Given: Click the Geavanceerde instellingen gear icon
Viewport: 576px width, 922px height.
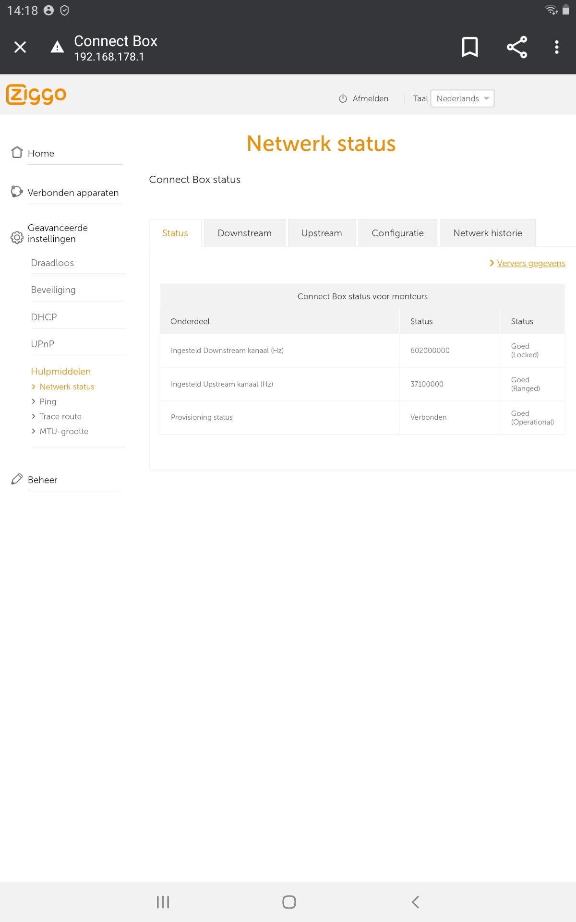Looking at the screenshot, I should tap(17, 237).
